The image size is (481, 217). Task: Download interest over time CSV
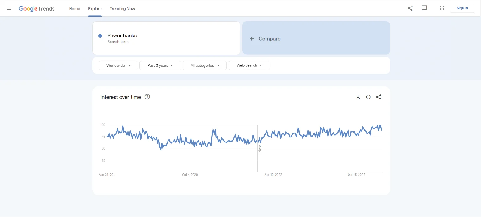(358, 97)
